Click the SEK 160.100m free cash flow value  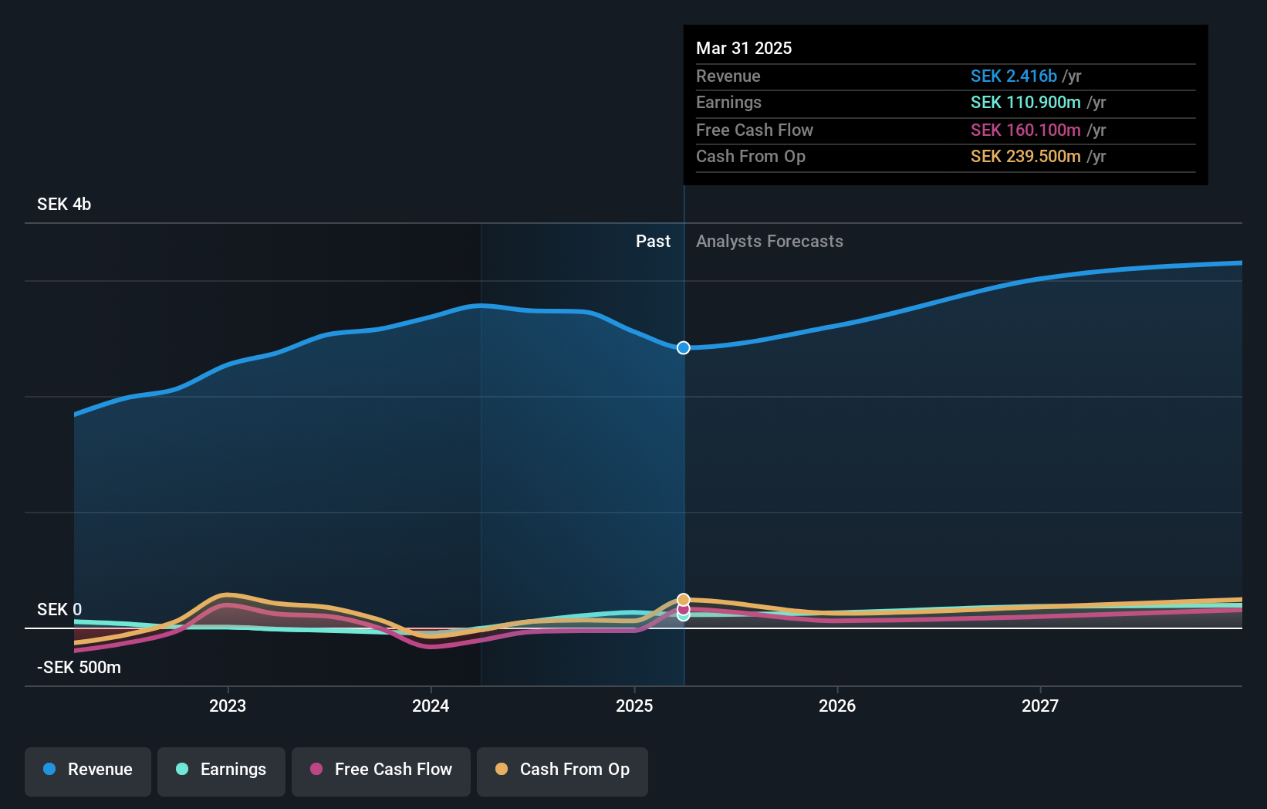(1025, 130)
